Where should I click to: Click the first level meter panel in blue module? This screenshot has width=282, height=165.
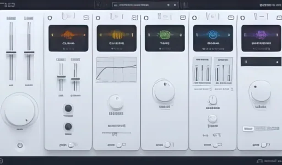[x=202, y=71]
